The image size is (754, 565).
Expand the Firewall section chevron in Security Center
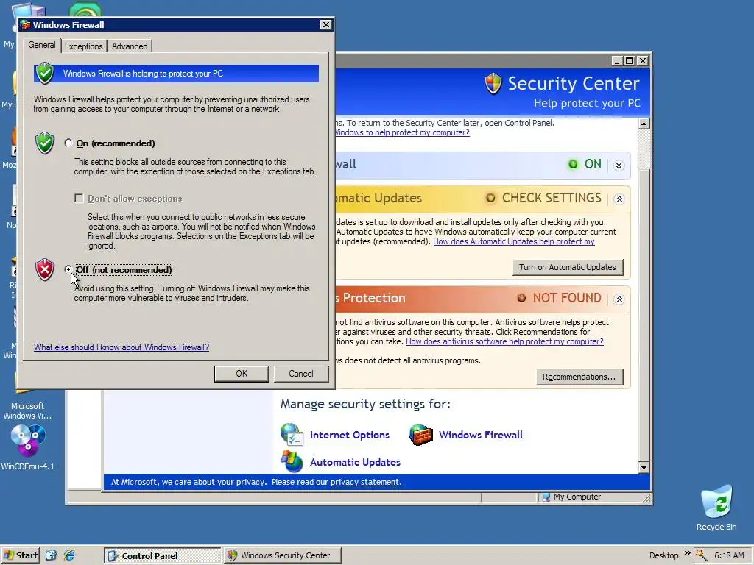click(619, 166)
